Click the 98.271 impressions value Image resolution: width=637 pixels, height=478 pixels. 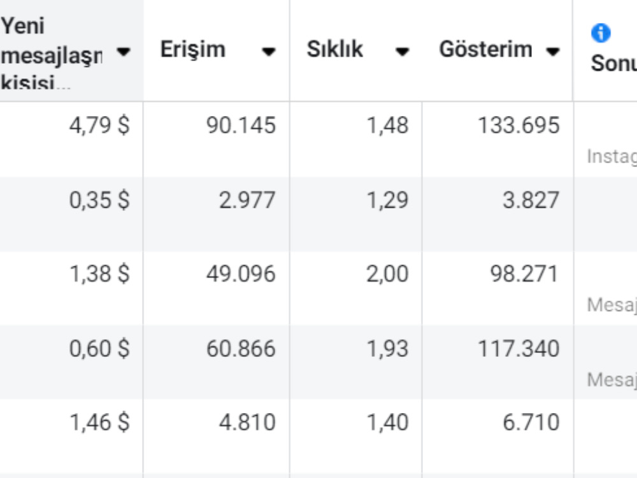524,273
